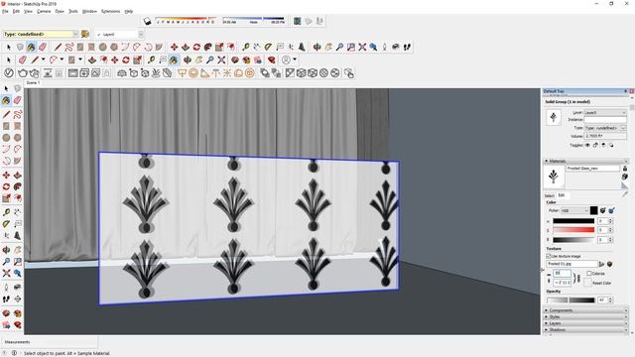Screen dimensions: 635x357
Task: Open the Type dropdown in Entity Info
Action: coord(605,128)
